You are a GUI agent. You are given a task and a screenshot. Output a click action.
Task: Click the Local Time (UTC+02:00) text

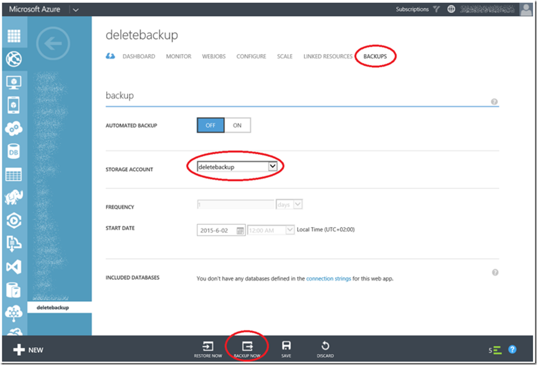pyautogui.click(x=326, y=229)
